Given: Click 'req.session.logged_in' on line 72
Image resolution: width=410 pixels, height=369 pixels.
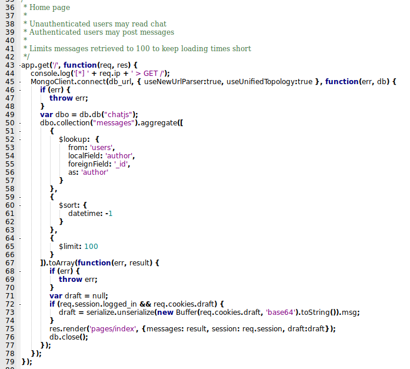Looking at the screenshot, I should click(x=99, y=304).
